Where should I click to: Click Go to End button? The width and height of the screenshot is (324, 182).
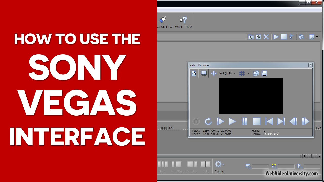coord(281,122)
